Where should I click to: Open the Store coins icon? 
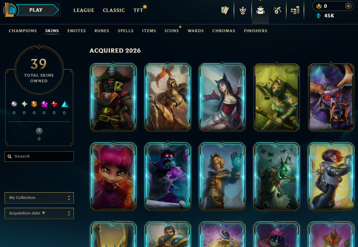click(295, 10)
